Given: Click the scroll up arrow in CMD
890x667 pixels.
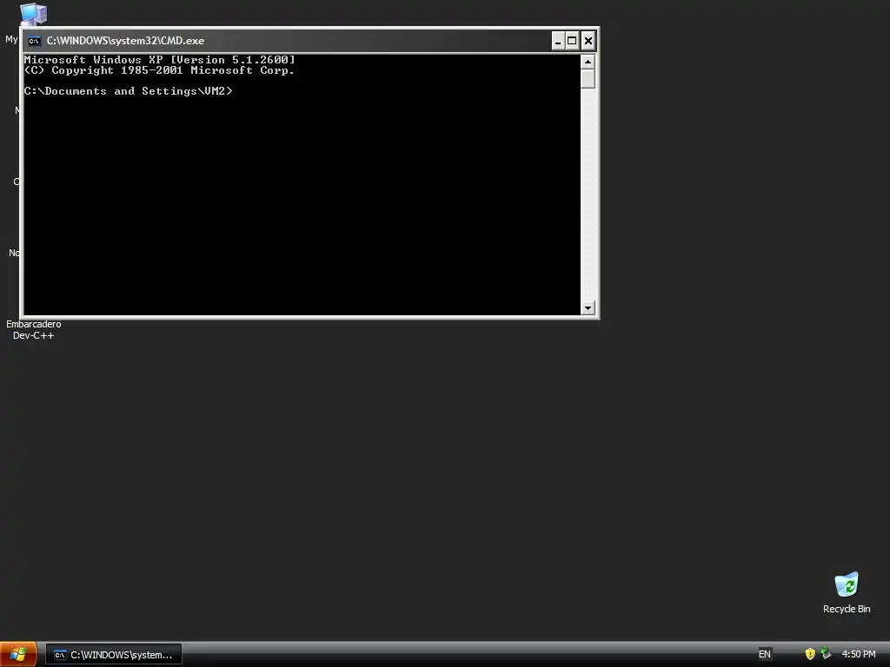Looking at the screenshot, I should 588,62.
